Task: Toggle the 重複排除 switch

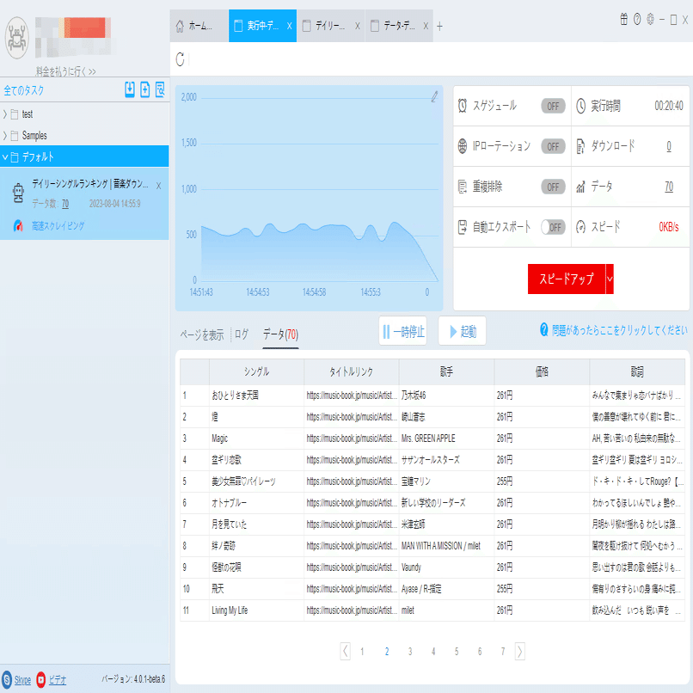Action: [553, 187]
